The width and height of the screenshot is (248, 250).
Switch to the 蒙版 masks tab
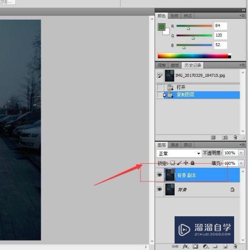pos(175,65)
